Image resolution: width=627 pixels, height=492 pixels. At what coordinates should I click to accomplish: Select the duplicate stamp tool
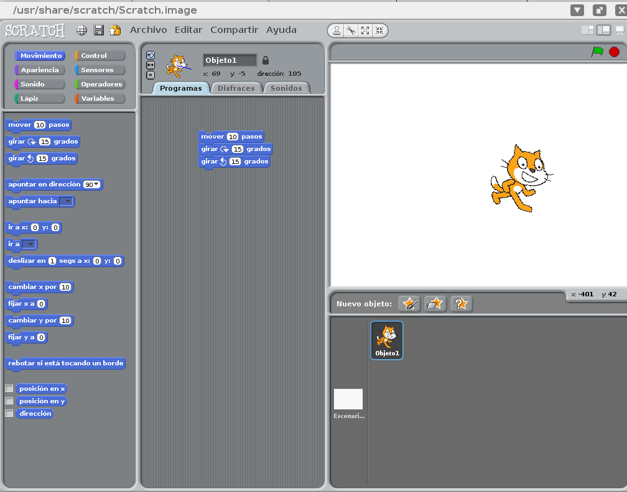pyautogui.click(x=337, y=31)
